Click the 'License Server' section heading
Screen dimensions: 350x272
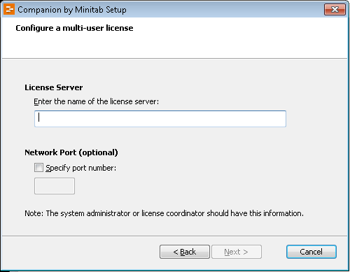point(54,87)
